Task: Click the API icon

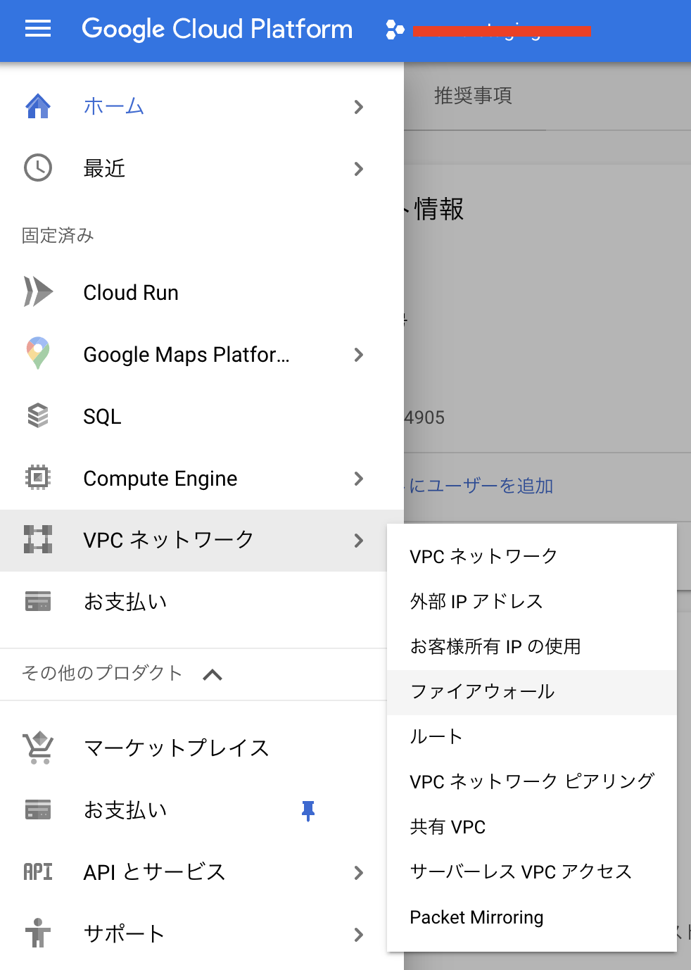Action: [x=38, y=872]
